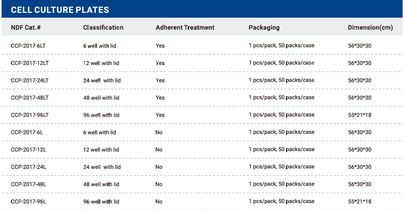Select catalog number CCP-2017-12LT

[x=30, y=63]
